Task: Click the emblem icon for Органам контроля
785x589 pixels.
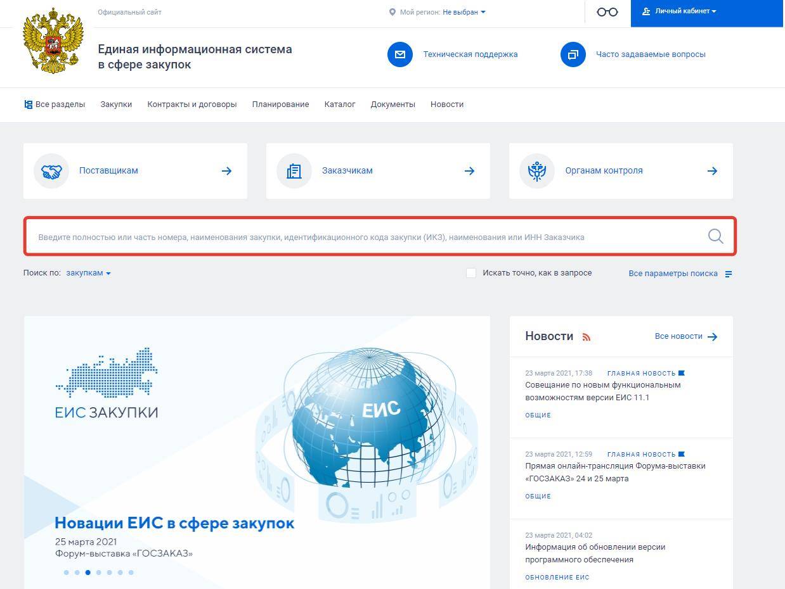Action: (537, 171)
